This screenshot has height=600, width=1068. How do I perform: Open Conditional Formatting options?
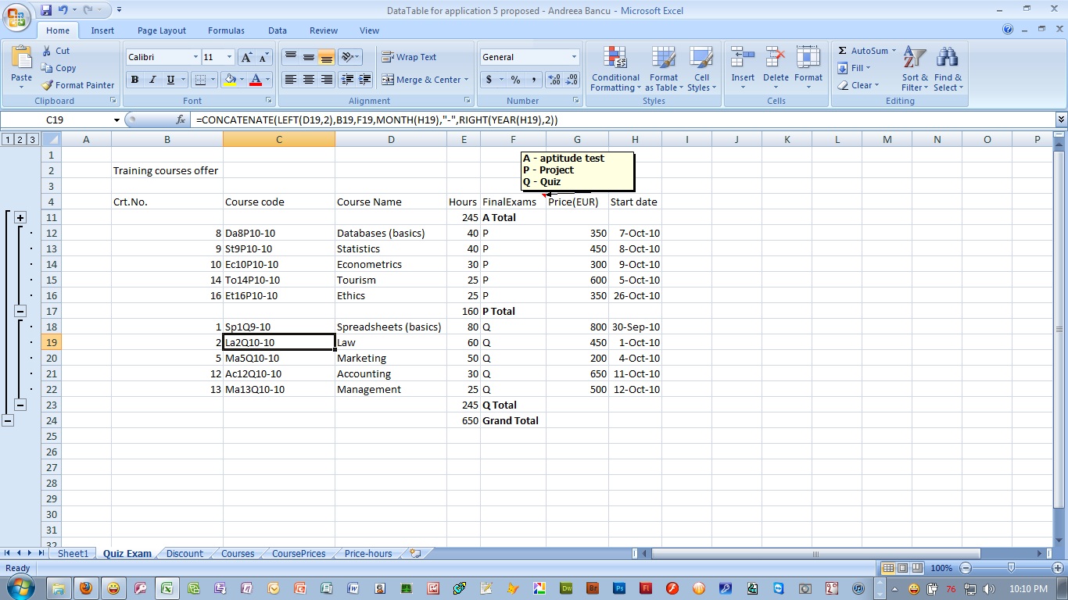(x=615, y=69)
